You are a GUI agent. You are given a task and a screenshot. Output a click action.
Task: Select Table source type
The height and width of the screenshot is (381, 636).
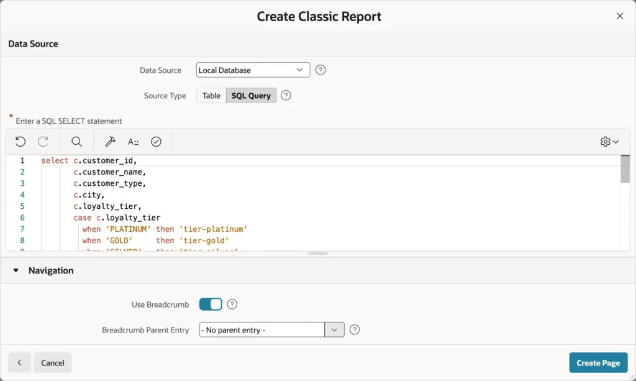coord(211,95)
